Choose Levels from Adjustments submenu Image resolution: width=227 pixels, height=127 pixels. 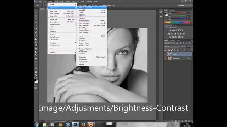tap(92, 10)
